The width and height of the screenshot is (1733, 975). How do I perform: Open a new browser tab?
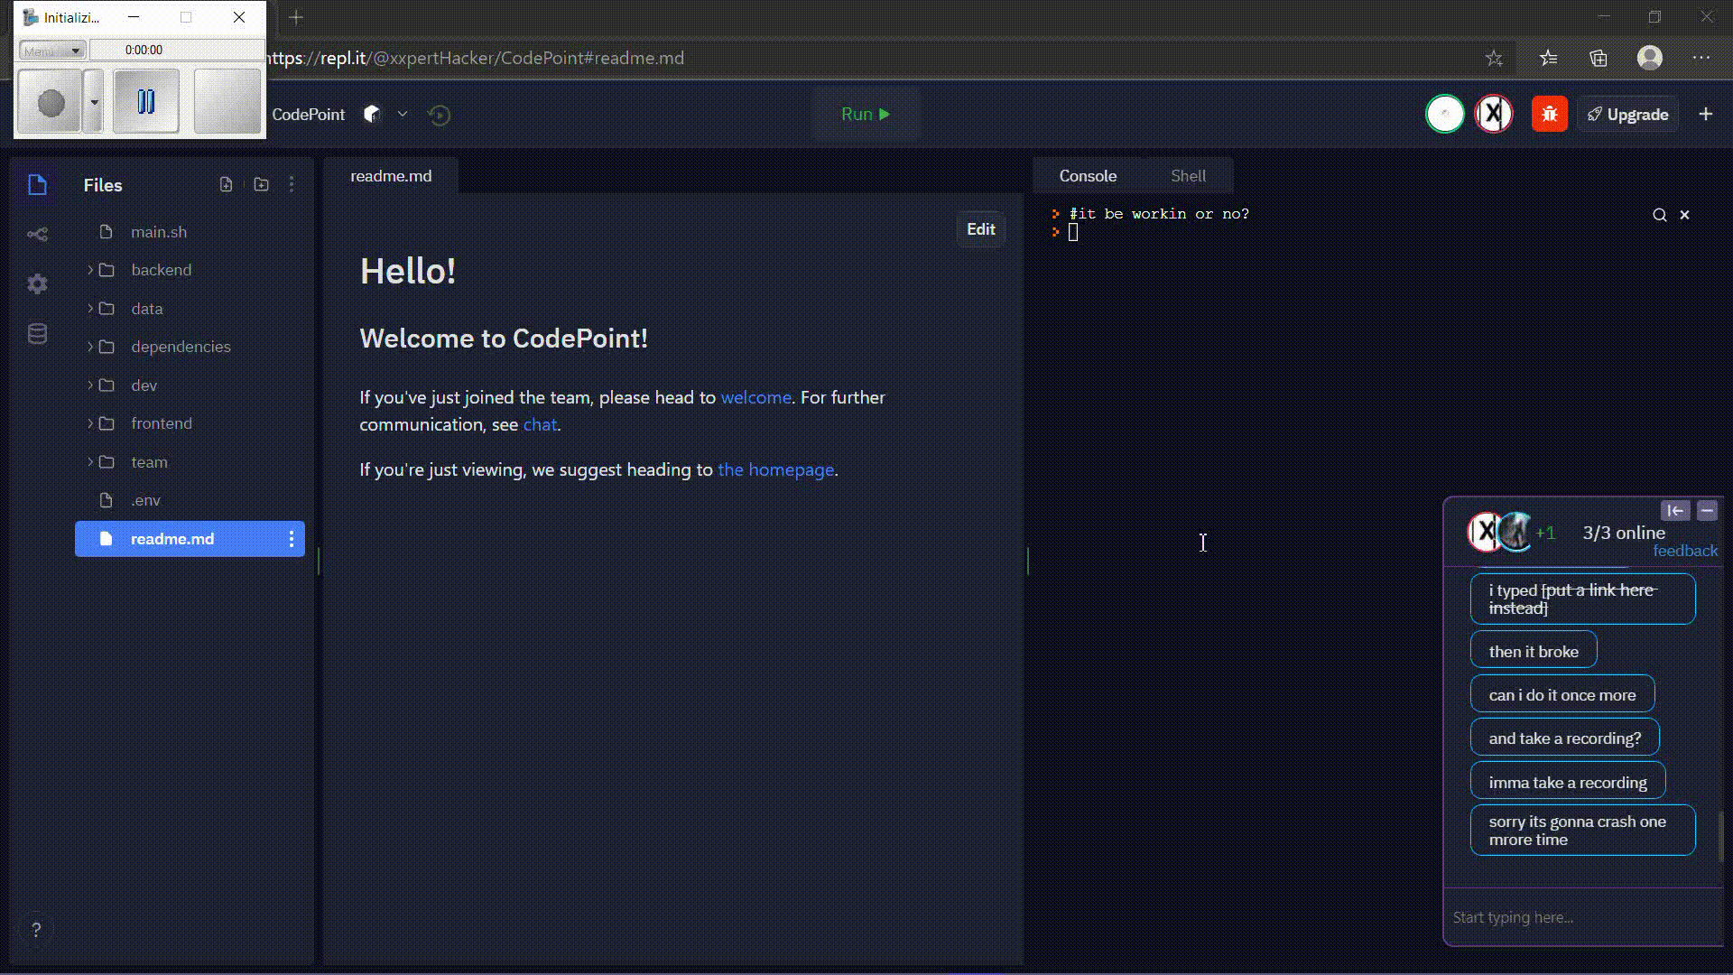click(296, 17)
